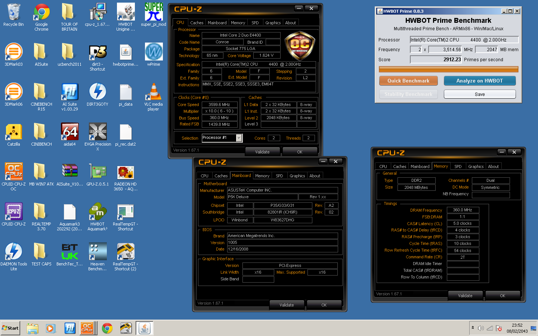The image size is (538, 336).
Task: Click DRAM Frequency value 360.0 MHz
Action: point(463,210)
